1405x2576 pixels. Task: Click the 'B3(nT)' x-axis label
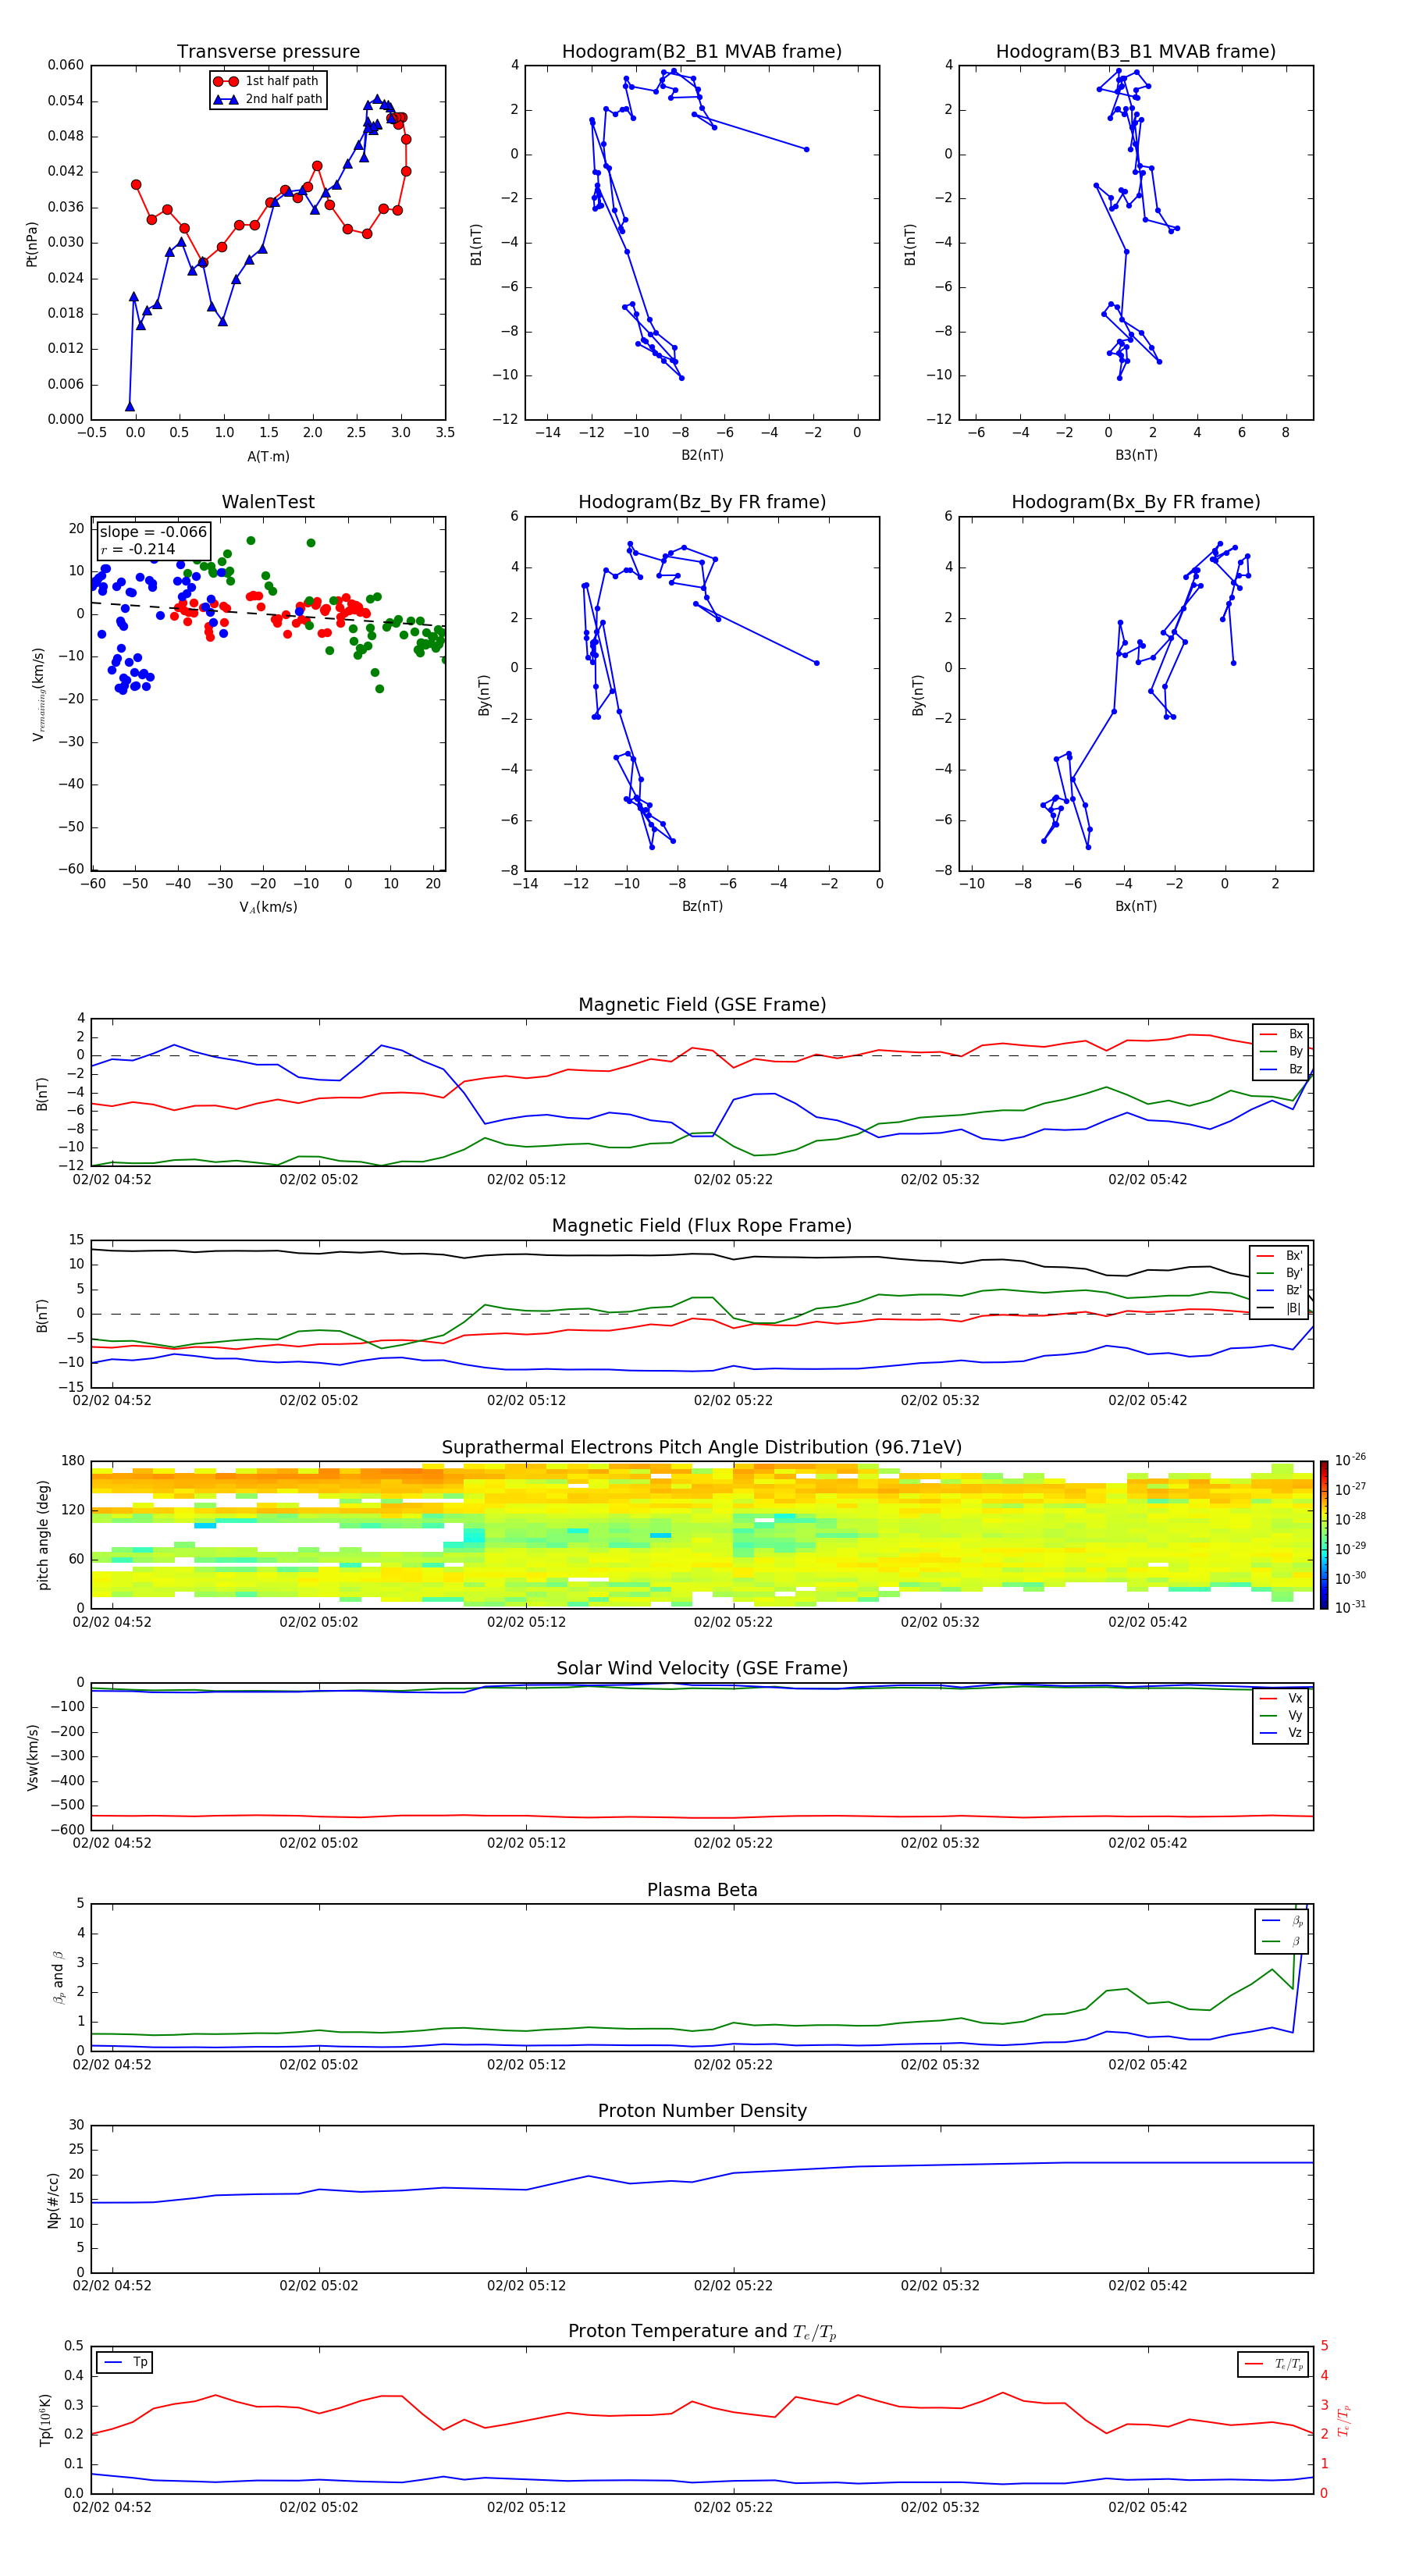[x=1136, y=456]
